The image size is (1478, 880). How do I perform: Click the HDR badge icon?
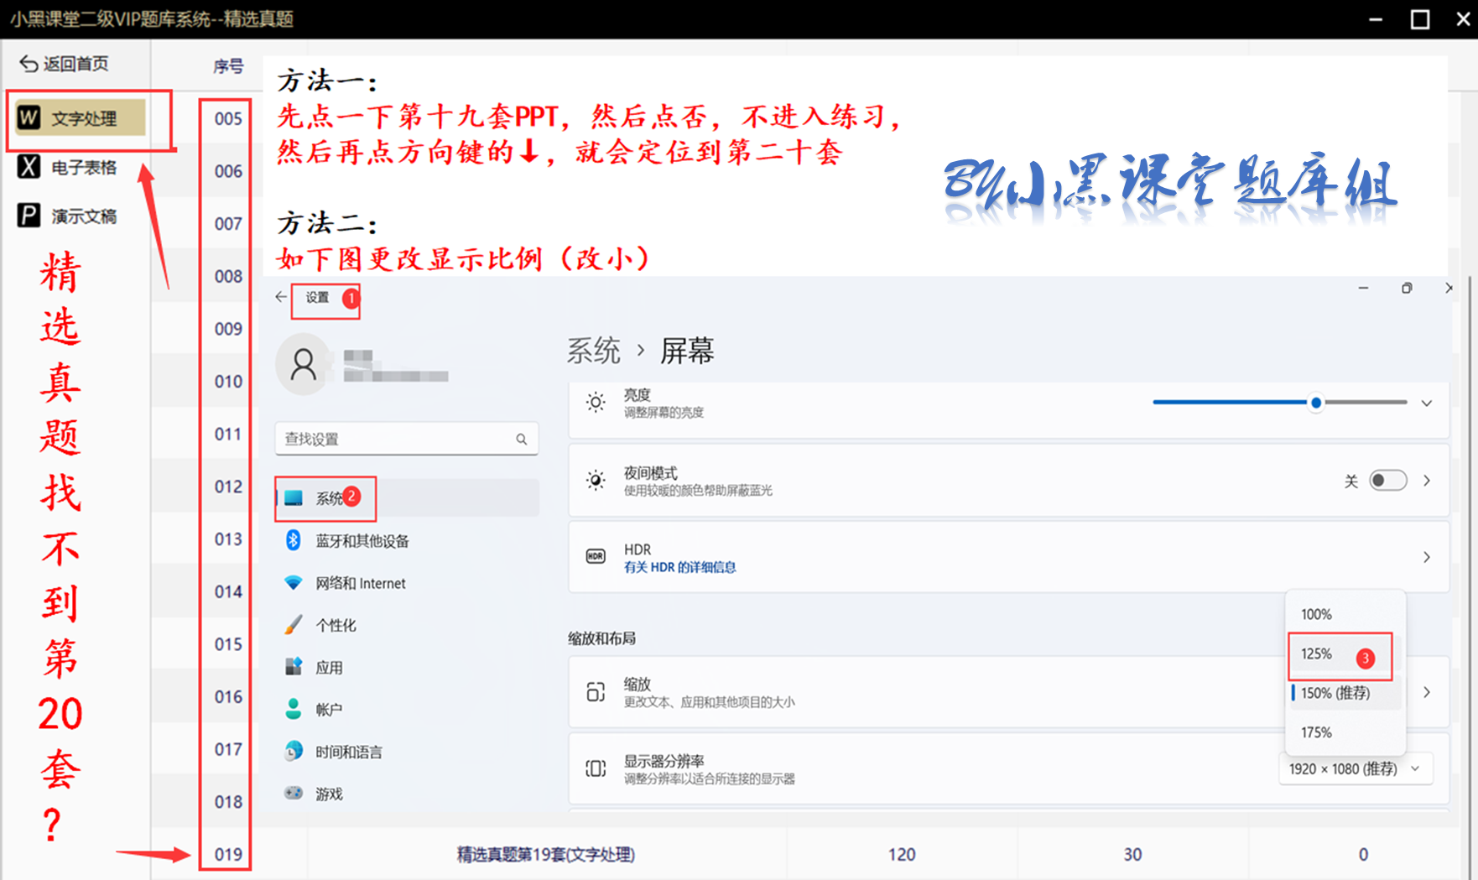(x=596, y=557)
